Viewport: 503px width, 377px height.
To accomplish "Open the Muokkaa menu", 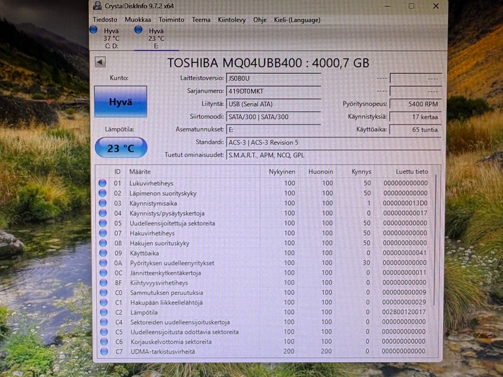I will (138, 19).
